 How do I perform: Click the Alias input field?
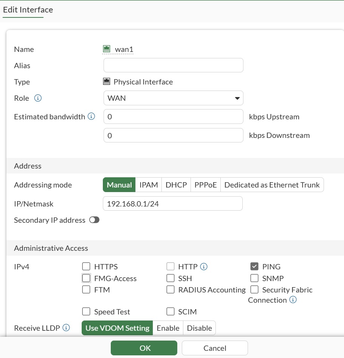point(174,65)
